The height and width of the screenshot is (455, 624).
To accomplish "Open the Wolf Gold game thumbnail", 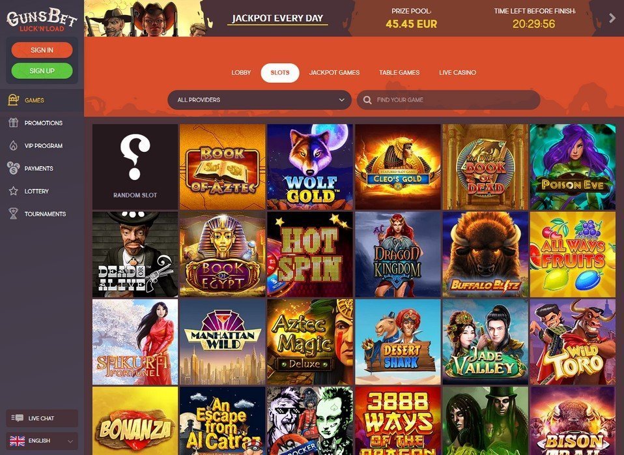I will 310,166.
